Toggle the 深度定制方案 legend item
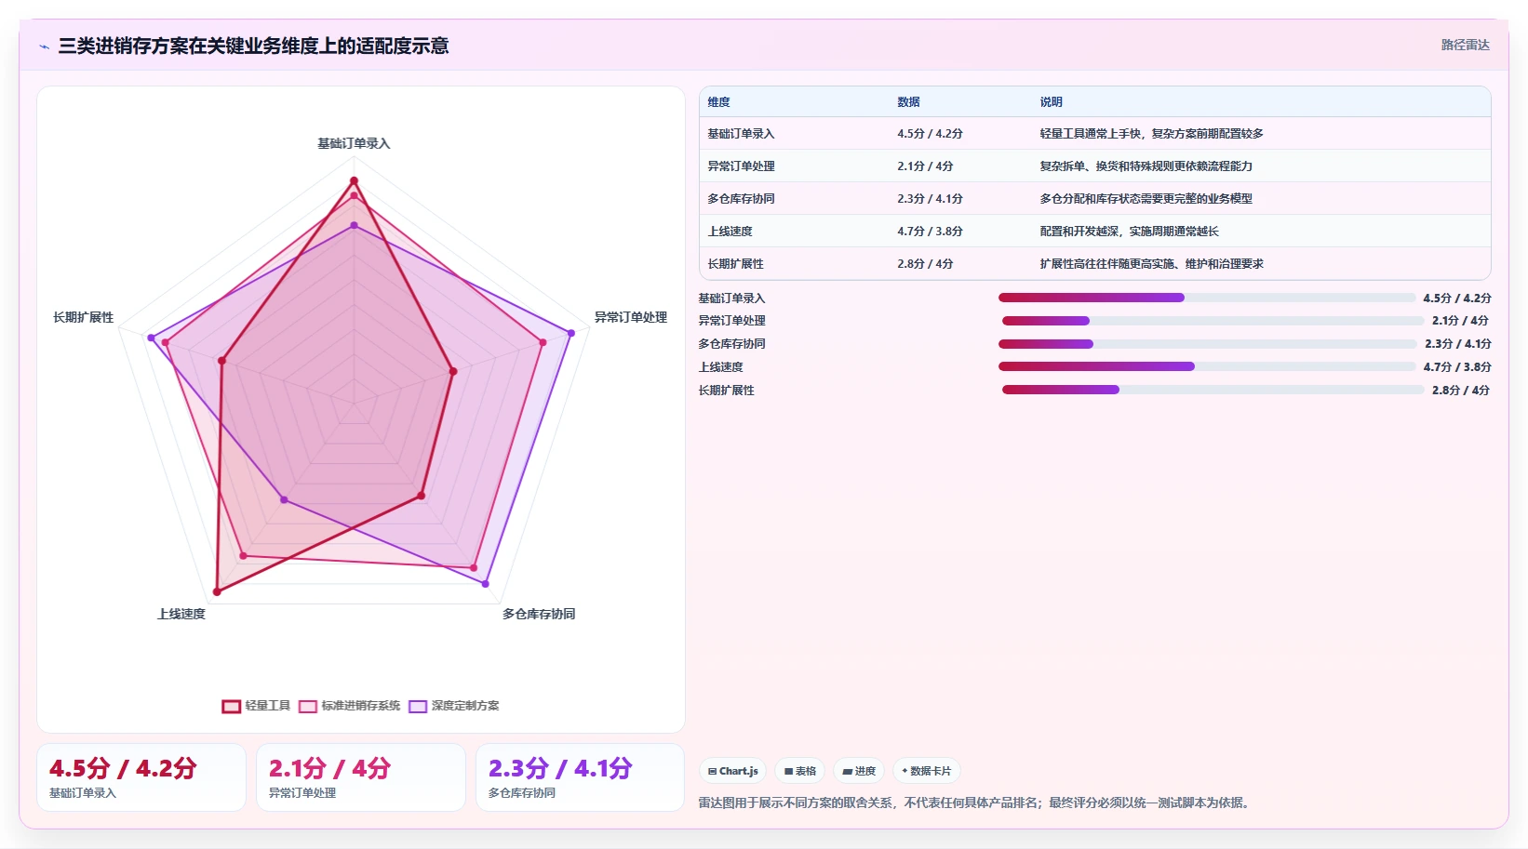This screenshot has height=849, width=1528. point(454,706)
